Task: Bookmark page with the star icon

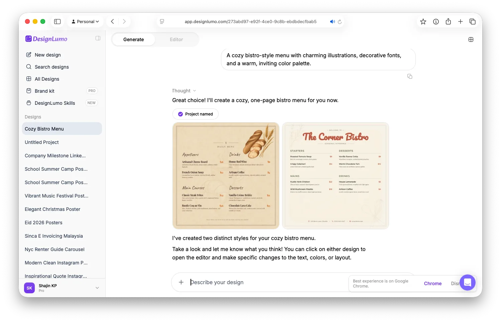Action: point(423,21)
